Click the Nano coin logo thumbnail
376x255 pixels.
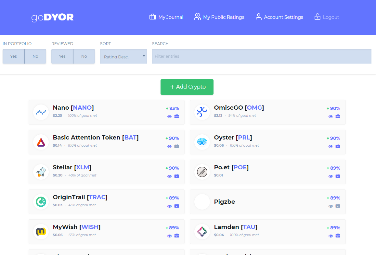(x=41, y=112)
